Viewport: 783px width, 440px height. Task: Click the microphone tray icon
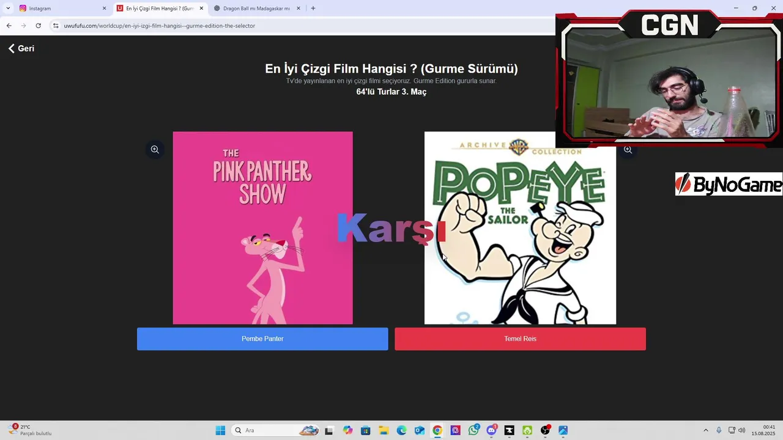tap(719, 430)
